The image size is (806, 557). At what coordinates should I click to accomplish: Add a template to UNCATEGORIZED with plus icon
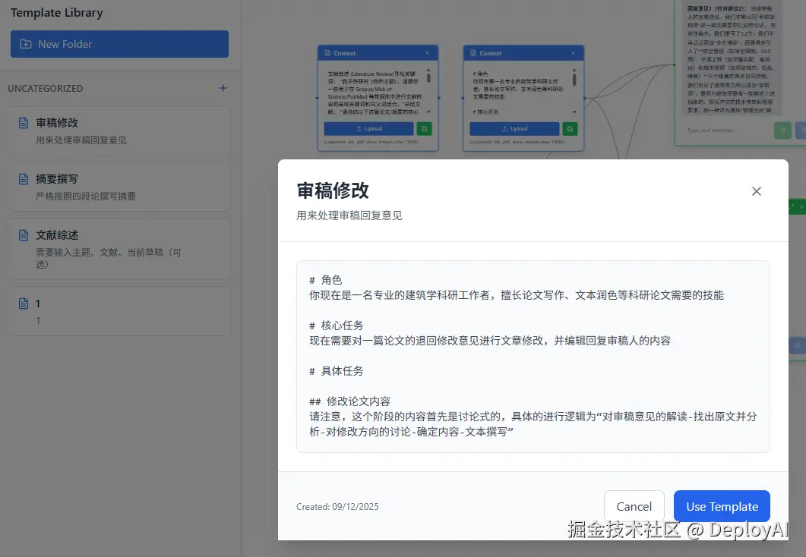pos(223,88)
